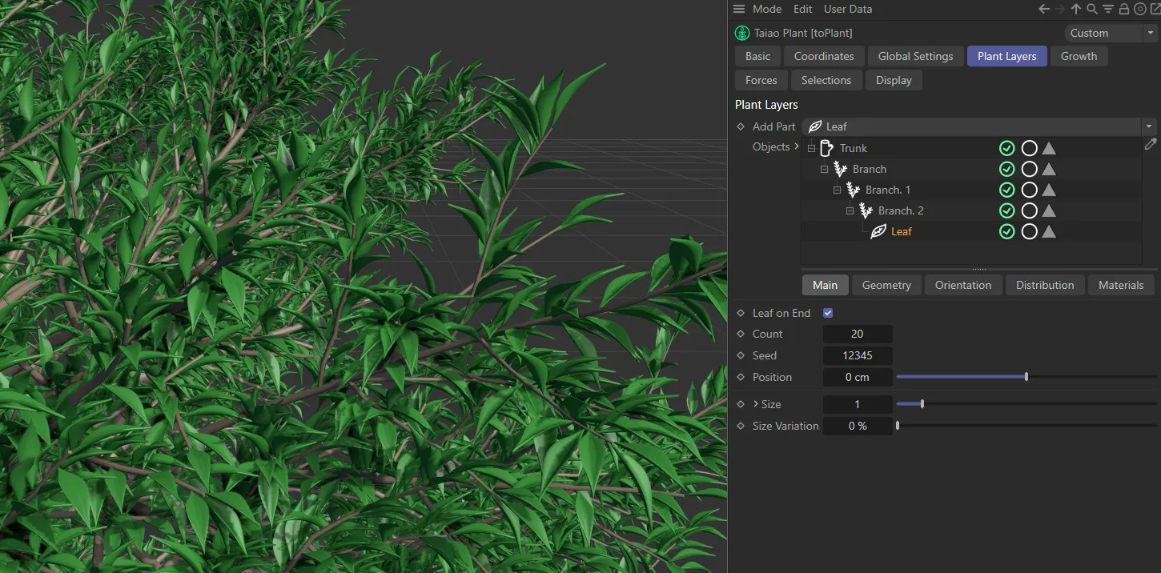The height and width of the screenshot is (573, 1161).
Task: Click the hamburger menu icon top left
Action: tap(738, 9)
